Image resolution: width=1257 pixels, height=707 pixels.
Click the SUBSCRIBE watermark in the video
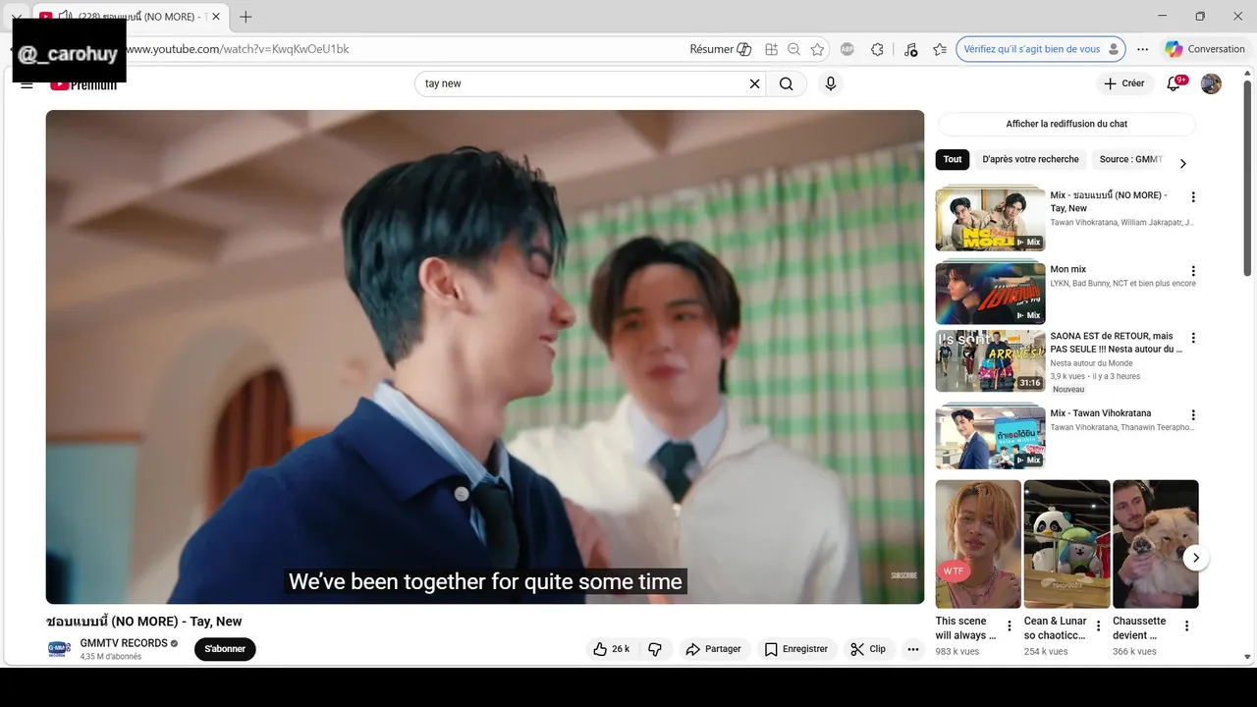tap(903, 575)
